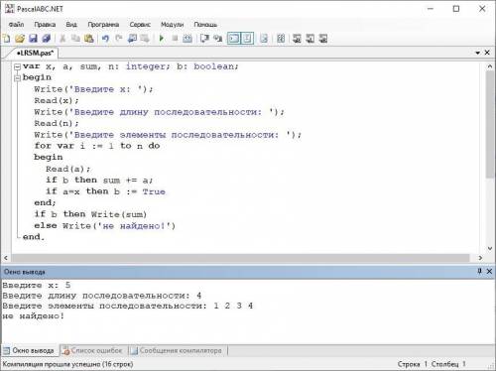Toggle the second highlighted toolbar button

coord(247,39)
